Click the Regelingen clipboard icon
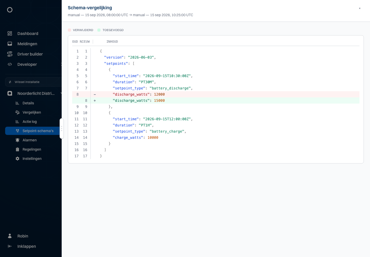The height and width of the screenshot is (257, 370). pyautogui.click(x=17, y=149)
